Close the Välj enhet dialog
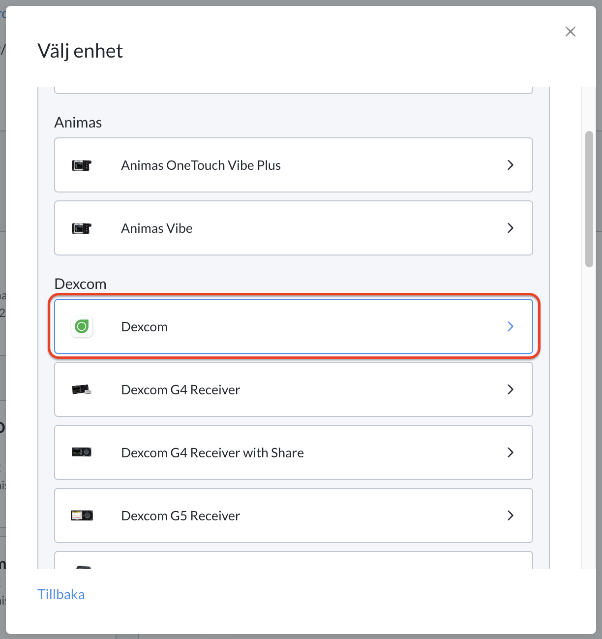 pyautogui.click(x=571, y=32)
